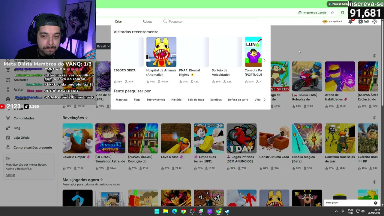The image size is (384, 216).
Task: Open the vanquilhabf profile avatar
Action: 325,22
